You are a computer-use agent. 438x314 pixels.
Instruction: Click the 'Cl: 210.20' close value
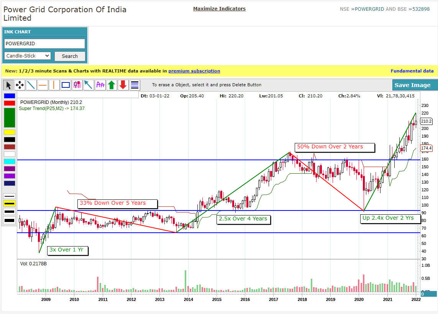point(310,96)
